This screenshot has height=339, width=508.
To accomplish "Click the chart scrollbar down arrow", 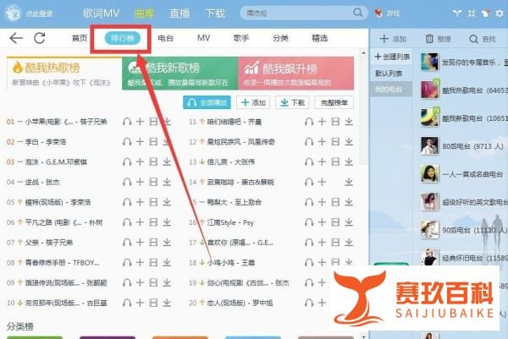I will click(363, 336).
